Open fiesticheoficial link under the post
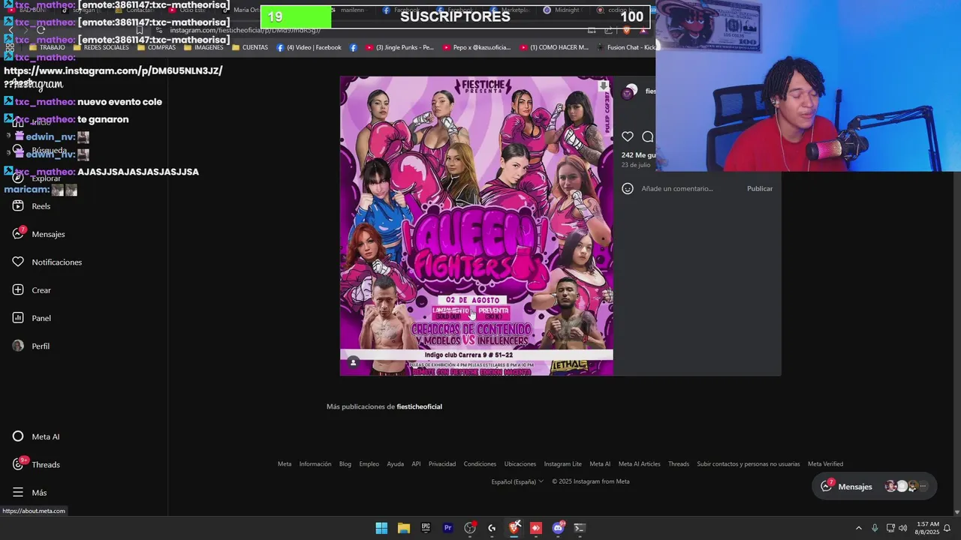Viewport: 961px width, 540px height. tap(419, 406)
